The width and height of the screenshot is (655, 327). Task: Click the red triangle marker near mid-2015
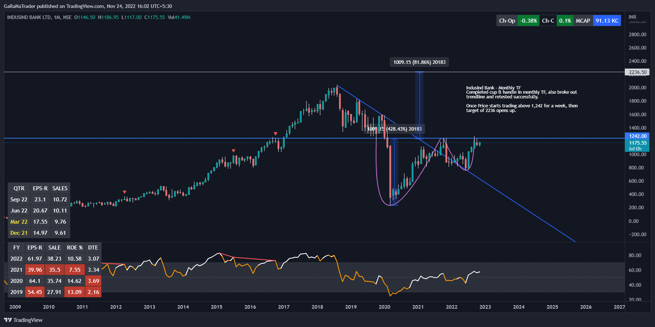click(x=234, y=150)
